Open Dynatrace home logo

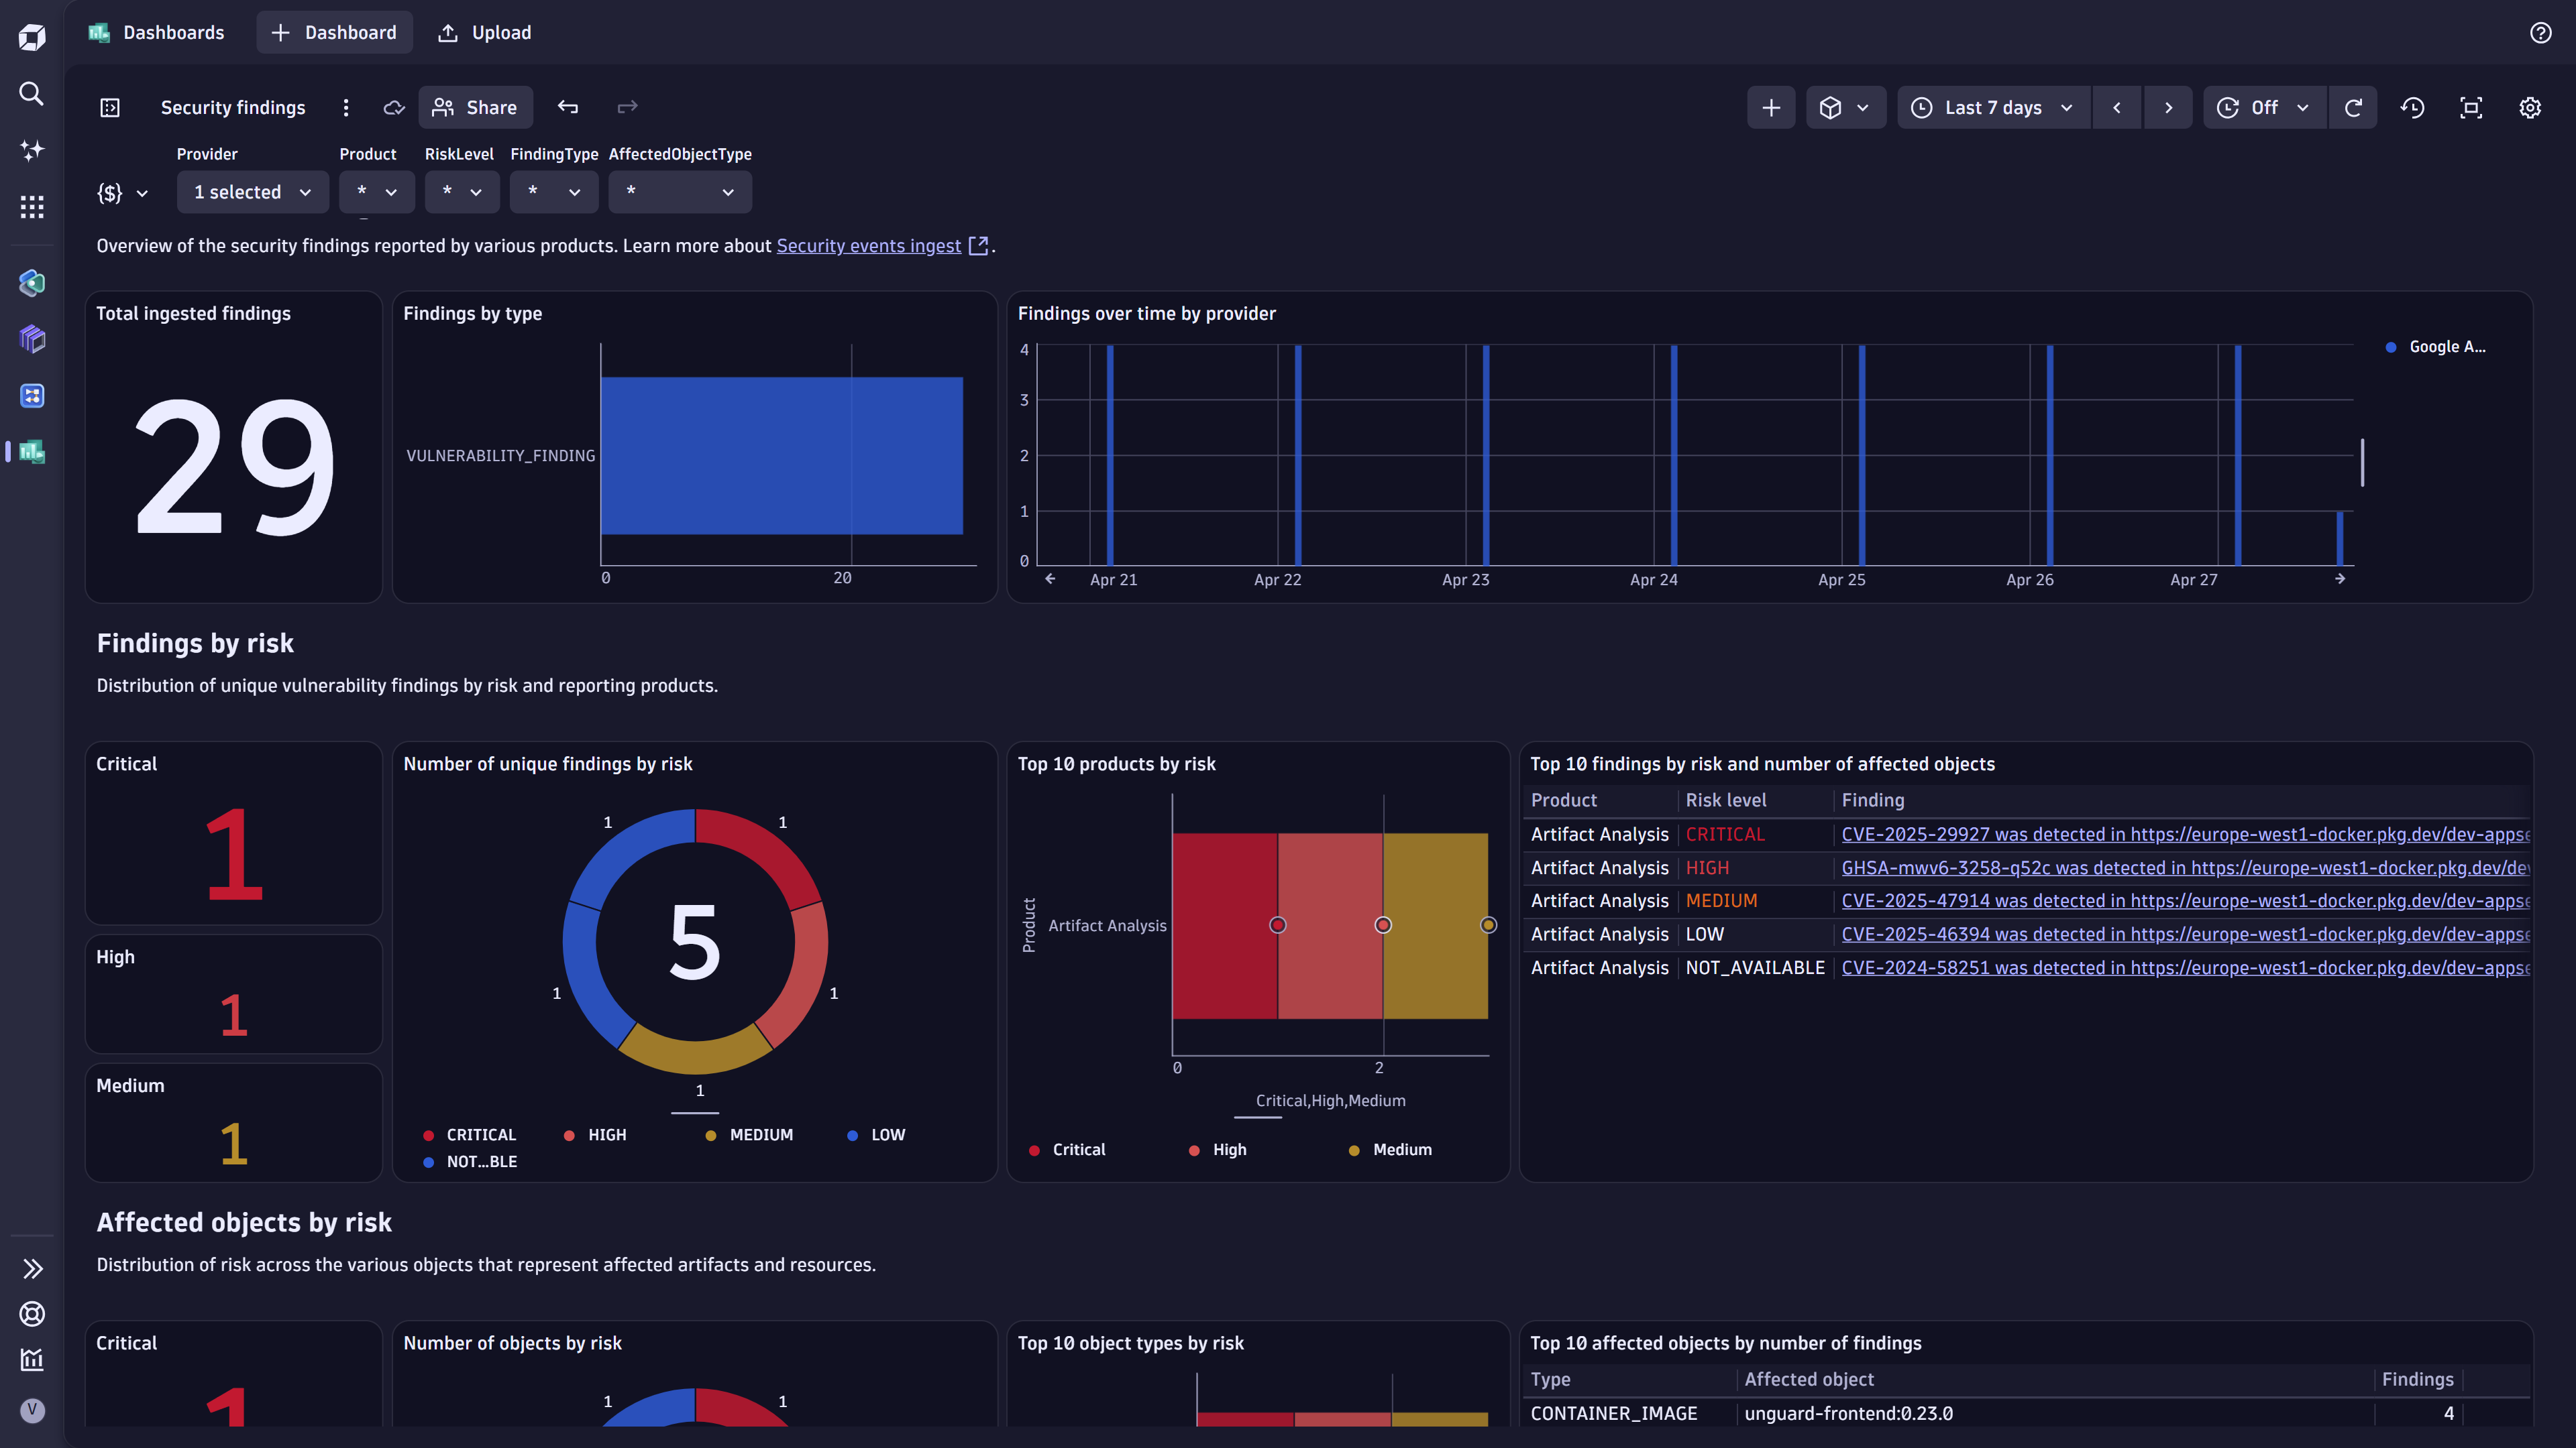click(x=32, y=37)
